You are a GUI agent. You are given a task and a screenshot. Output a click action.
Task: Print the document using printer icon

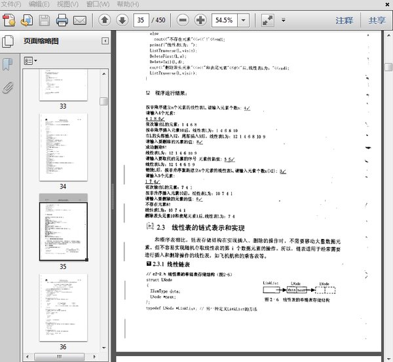point(63,20)
